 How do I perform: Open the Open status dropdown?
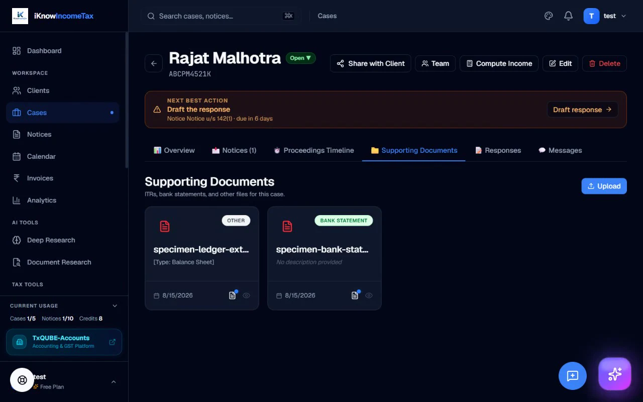pyautogui.click(x=300, y=58)
